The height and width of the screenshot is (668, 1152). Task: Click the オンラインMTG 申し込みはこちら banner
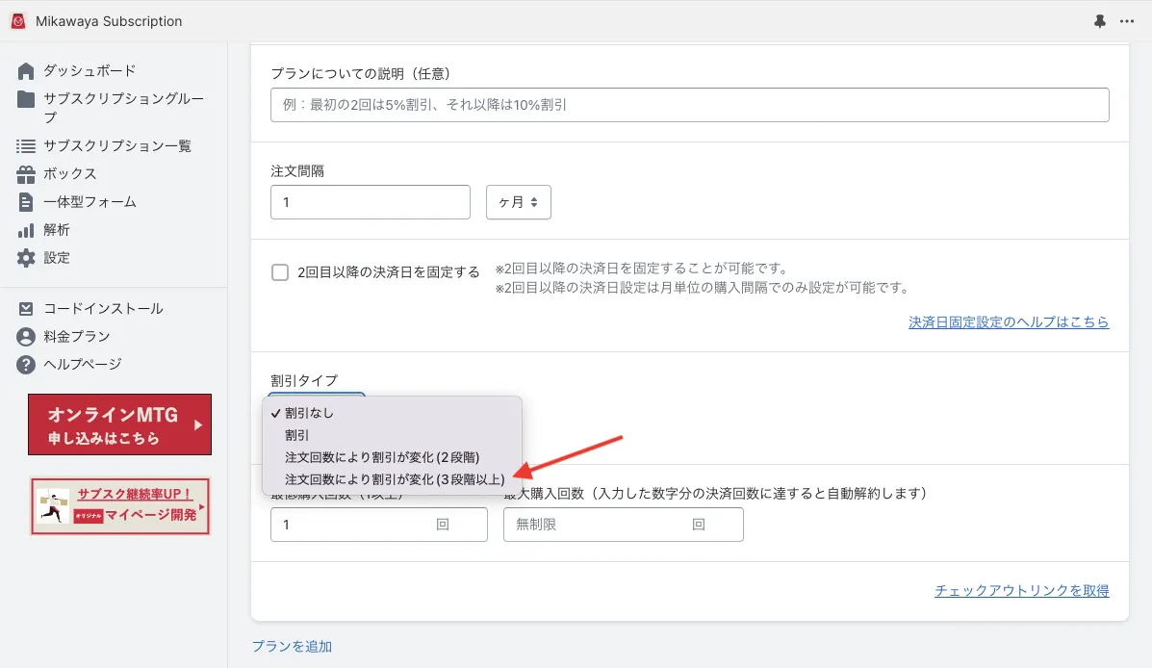(119, 424)
